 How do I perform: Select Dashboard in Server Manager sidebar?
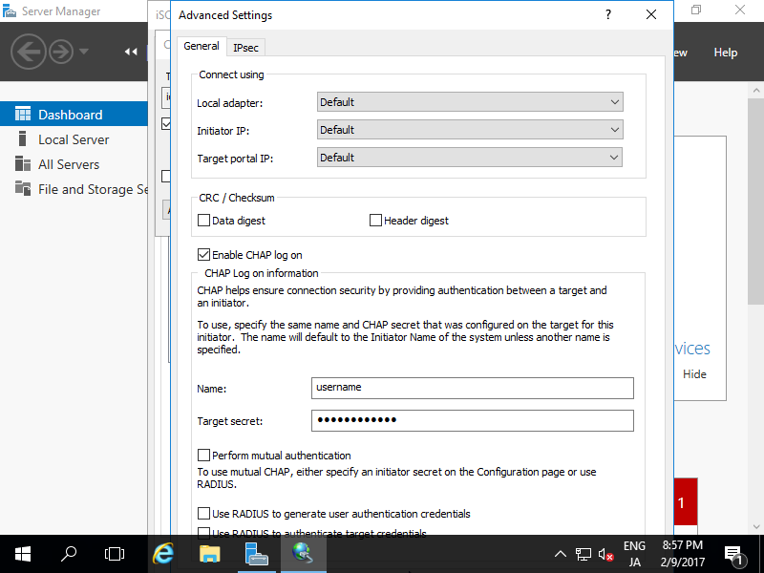[74, 114]
